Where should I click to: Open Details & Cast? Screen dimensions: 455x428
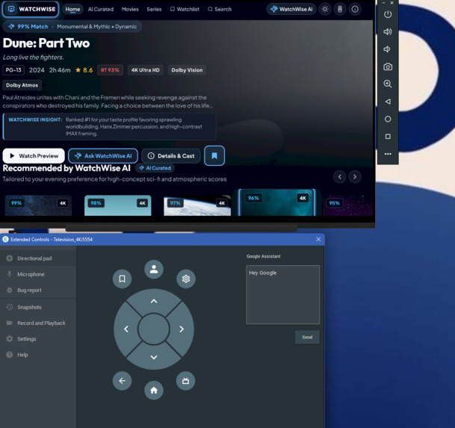click(171, 156)
